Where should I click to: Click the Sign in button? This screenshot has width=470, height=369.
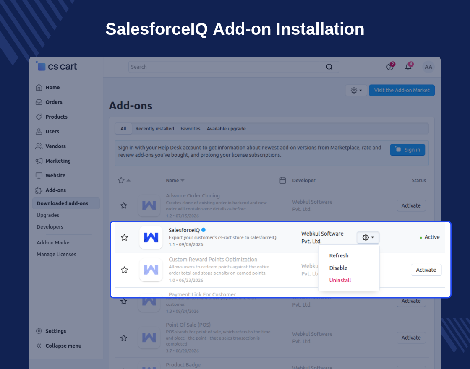pos(407,150)
